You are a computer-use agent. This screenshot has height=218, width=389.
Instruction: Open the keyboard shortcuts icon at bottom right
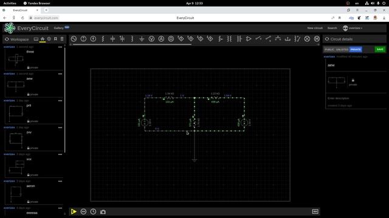click(315, 211)
